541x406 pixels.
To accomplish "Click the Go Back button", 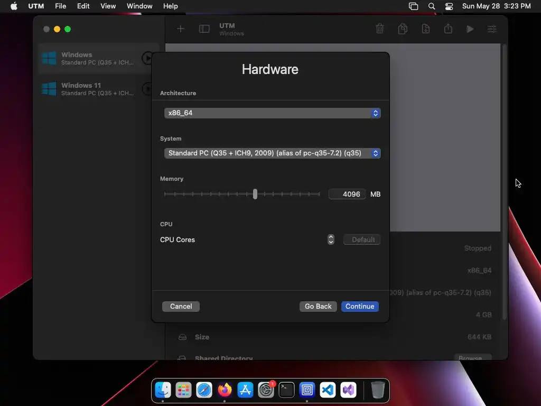I will (x=318, y=306).
